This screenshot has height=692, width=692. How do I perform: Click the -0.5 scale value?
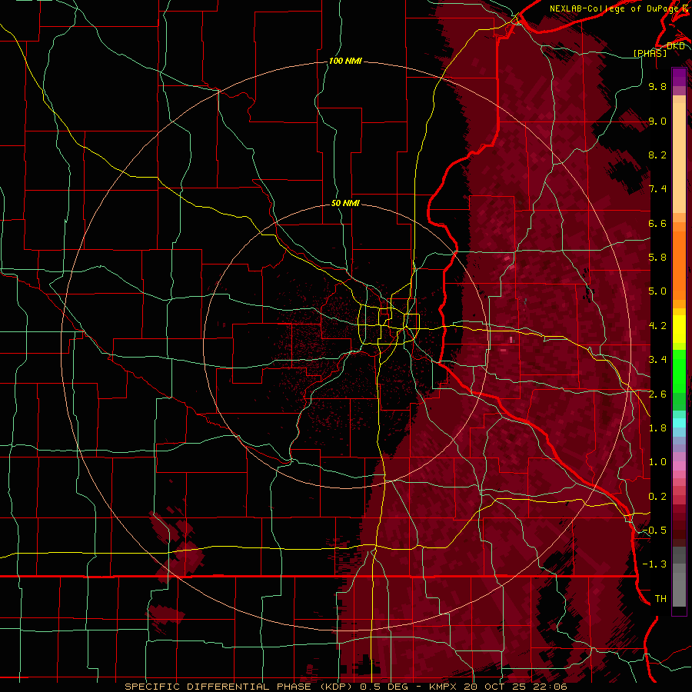pyautogui.click(x=654, y=531)
